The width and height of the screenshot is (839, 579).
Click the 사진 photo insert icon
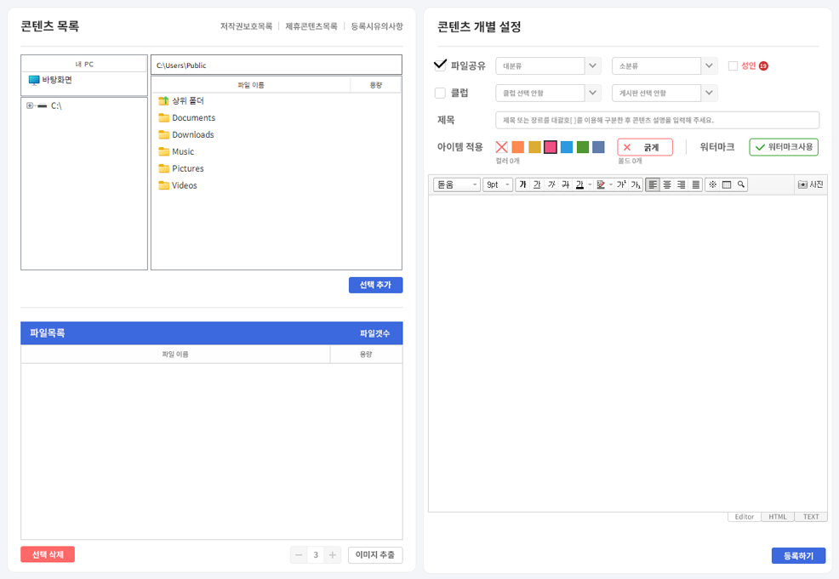click(x=810, y=184)
